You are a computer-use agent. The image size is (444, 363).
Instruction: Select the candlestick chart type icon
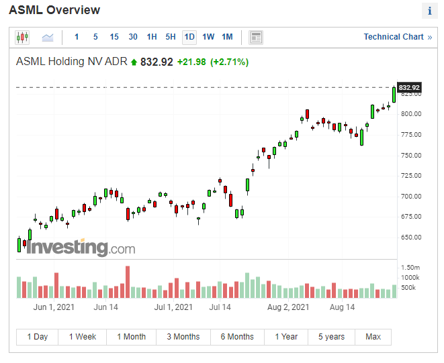[x=22, y=37]
